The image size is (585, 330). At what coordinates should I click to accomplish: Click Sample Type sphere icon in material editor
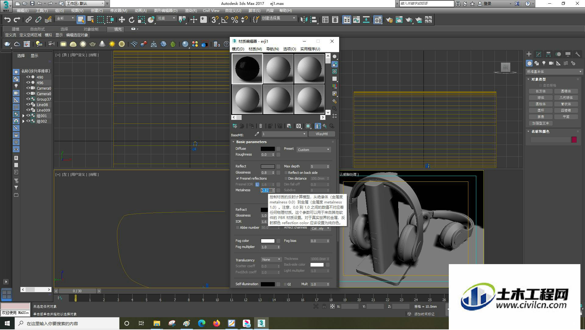[335, 57]
